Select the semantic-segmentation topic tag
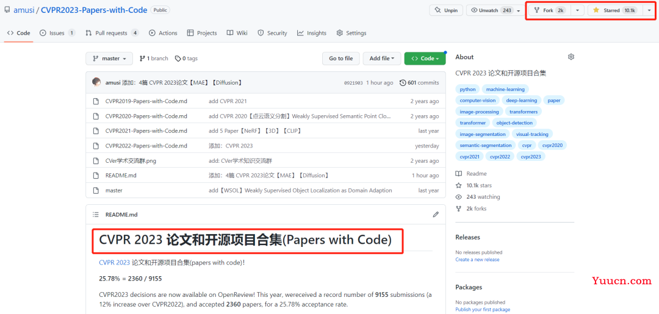 tap(486, 145)
